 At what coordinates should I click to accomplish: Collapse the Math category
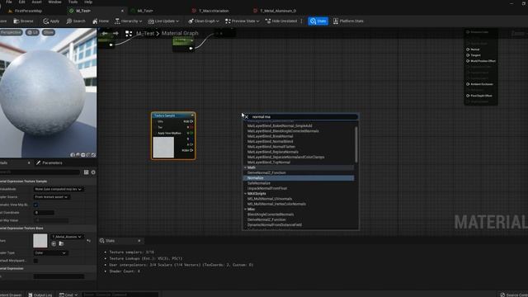point(245,167)
